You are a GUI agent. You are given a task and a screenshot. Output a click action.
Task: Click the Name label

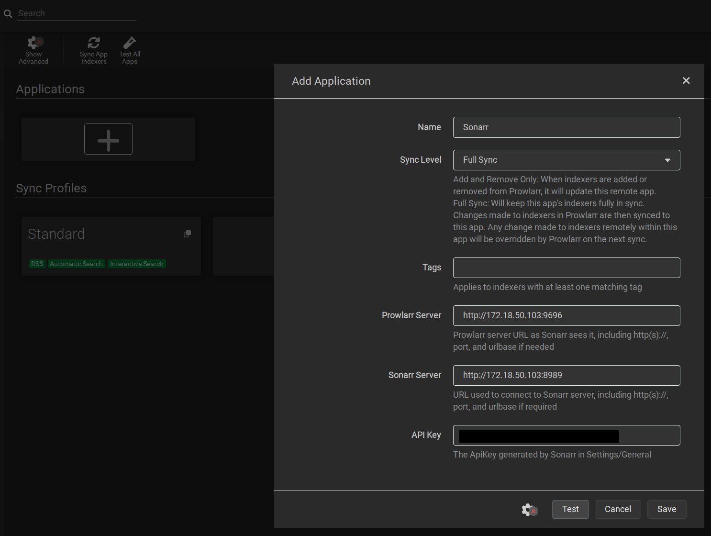tap(429, 127)
